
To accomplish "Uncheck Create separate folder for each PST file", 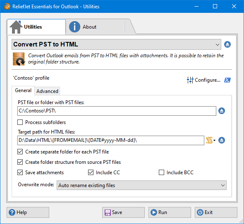I will point(20,152).
